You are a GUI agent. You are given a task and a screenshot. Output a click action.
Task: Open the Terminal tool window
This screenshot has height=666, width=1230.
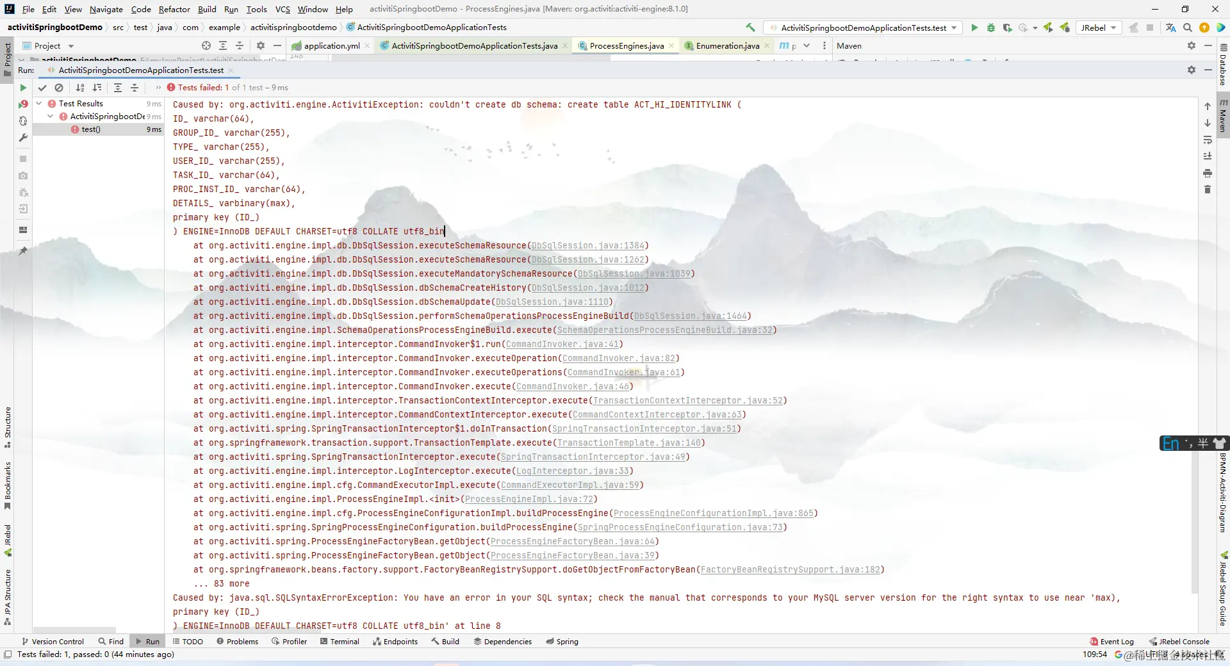[339, 642]
